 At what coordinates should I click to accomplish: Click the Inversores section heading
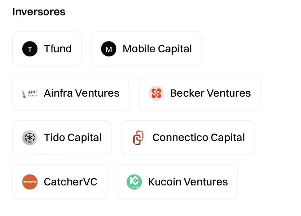pos(39,12)
